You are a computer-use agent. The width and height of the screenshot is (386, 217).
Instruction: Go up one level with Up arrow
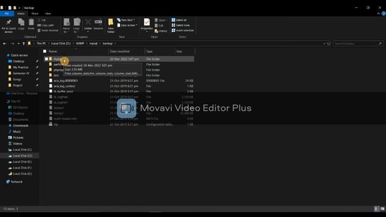(x=24, y=43)
